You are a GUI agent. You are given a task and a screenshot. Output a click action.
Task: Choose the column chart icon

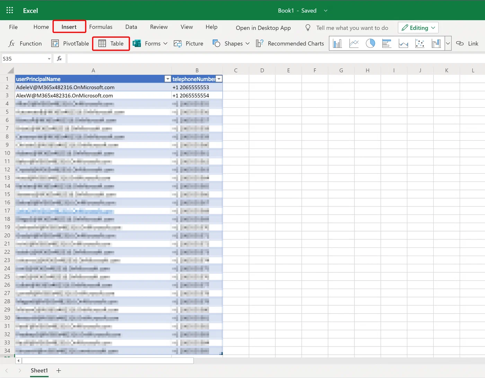(337, 43)
